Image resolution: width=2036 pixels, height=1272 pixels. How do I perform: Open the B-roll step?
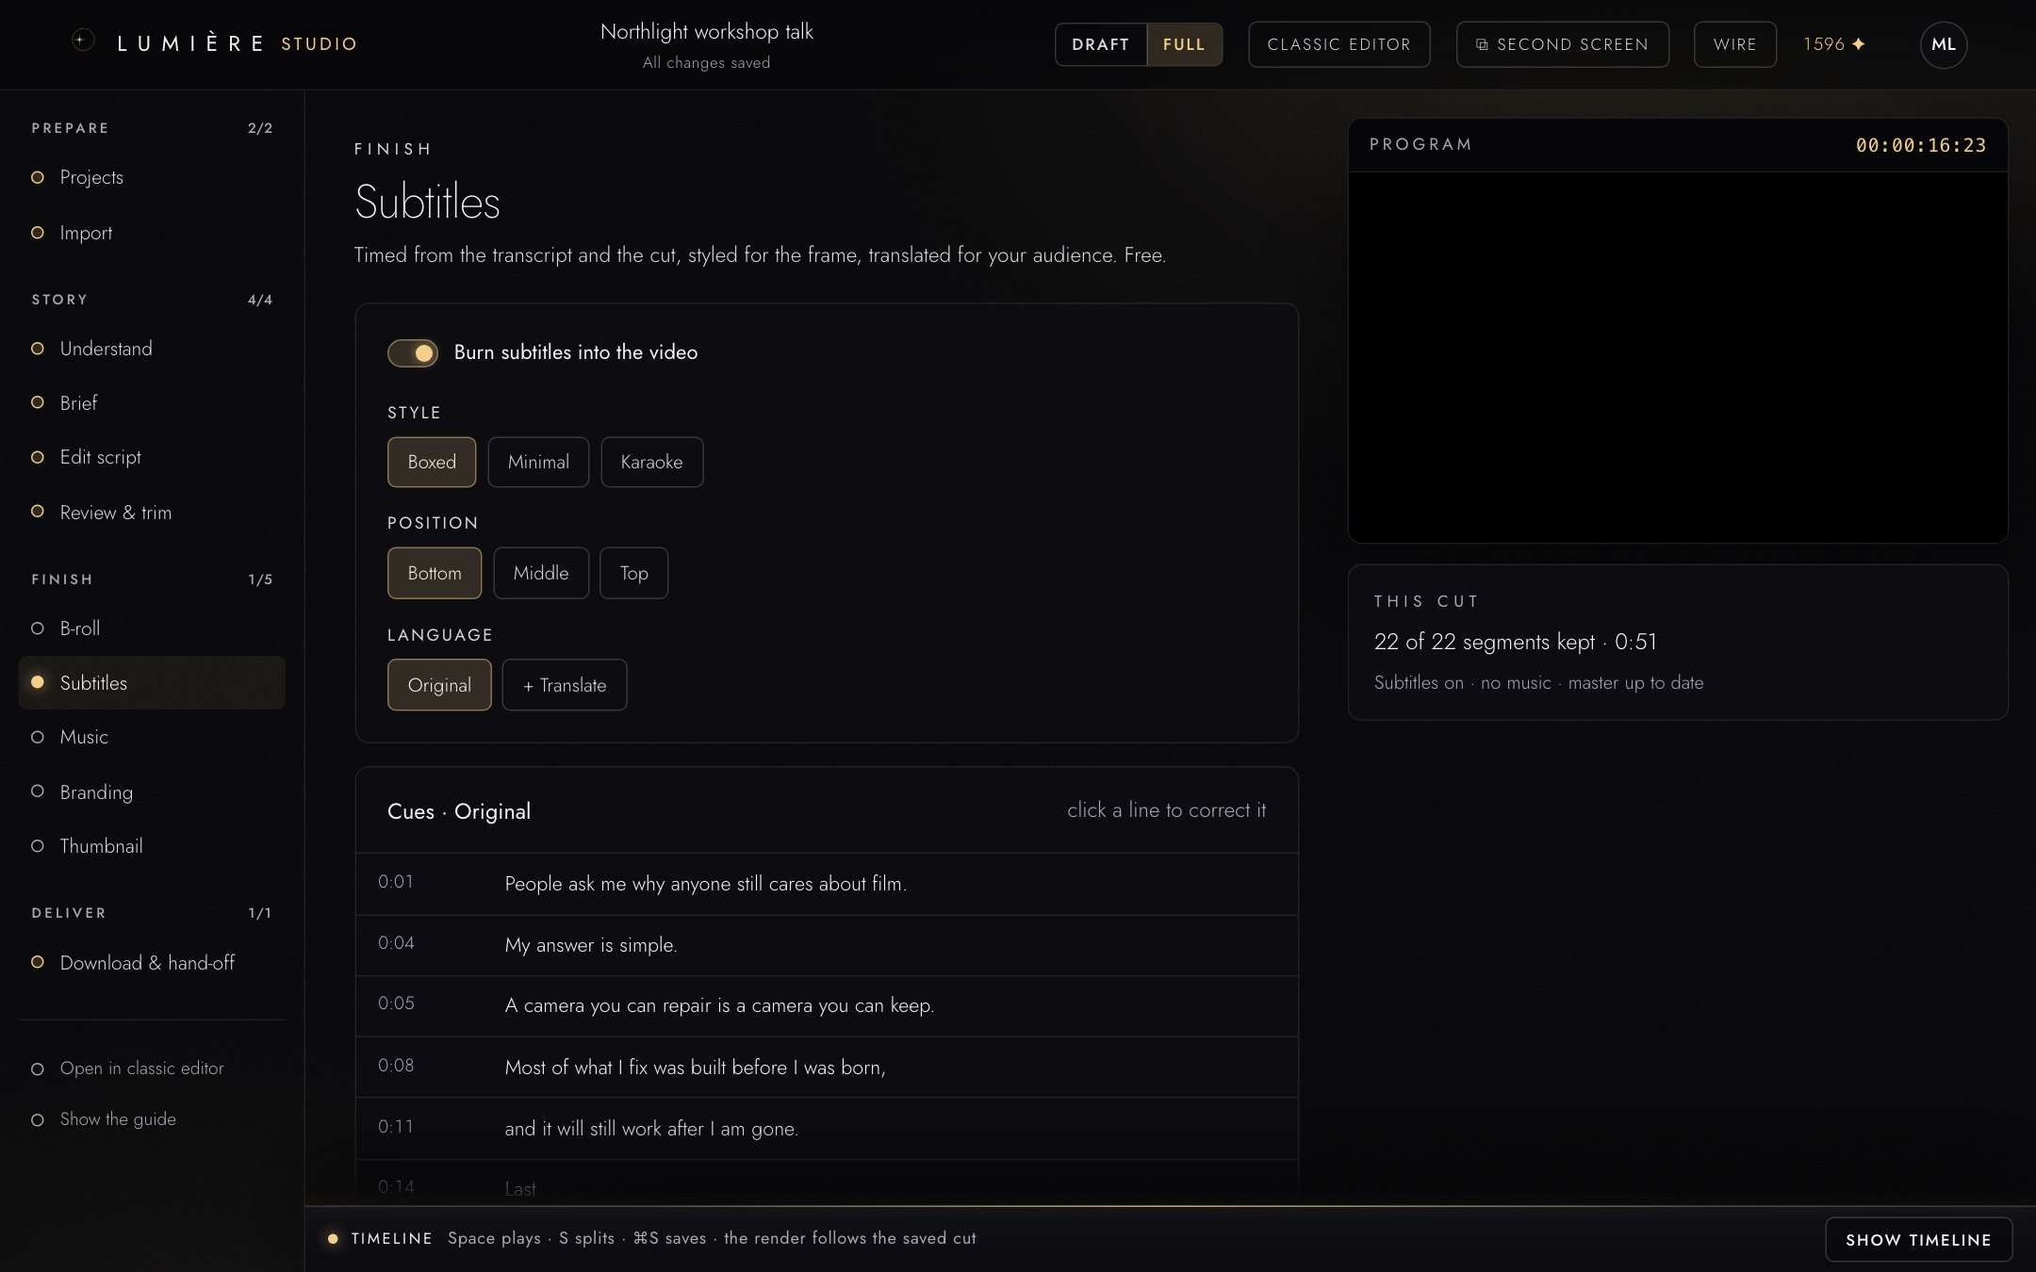[151, 628]
